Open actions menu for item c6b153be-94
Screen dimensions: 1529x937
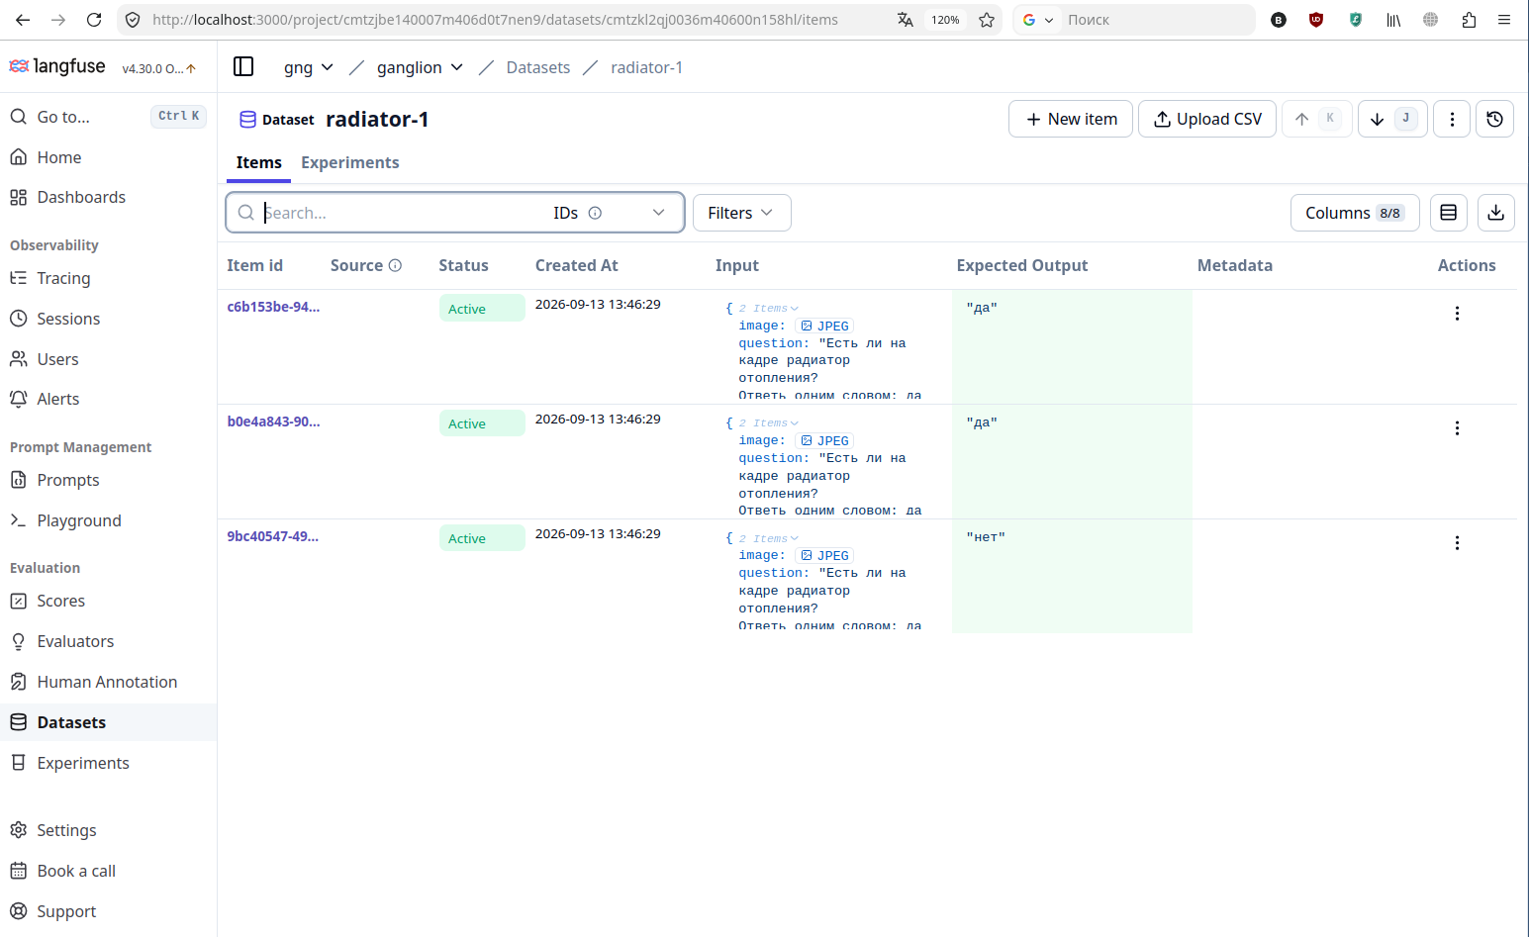coord(1457,314)
